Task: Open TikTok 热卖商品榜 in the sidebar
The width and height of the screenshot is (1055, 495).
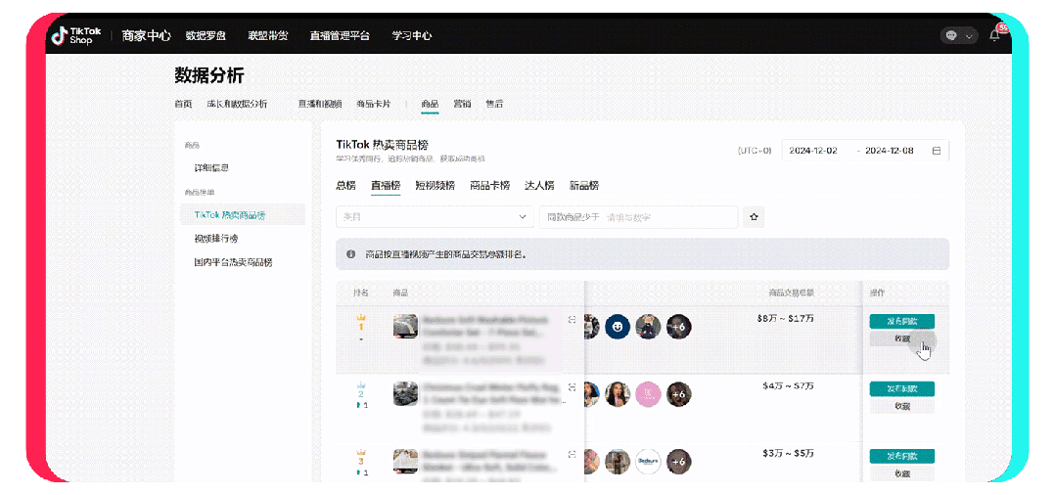Action: coord(243,214)
